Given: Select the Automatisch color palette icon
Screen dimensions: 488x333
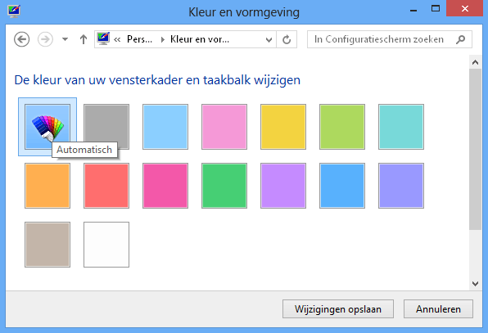Looking at the screenshot, I should pyautogui.click(x=47, y=127).
